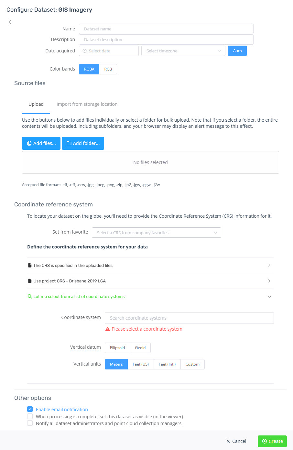Click the chevron arrow on Use project CRS row
This screenshot has height=450, width=293.
[x=269, y=281]
